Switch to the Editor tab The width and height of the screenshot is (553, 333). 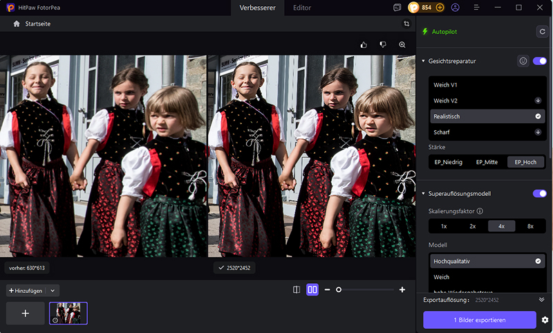302,8
